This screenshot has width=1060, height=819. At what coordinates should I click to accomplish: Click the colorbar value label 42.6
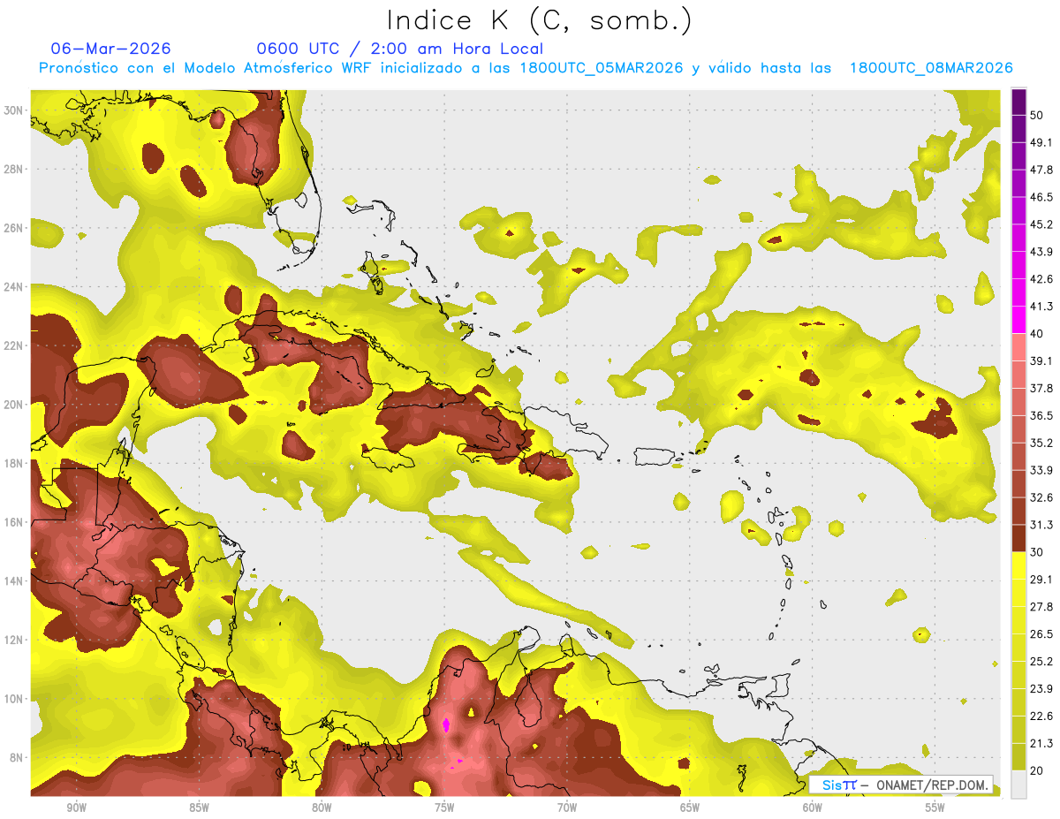(x=1041, y=279)
